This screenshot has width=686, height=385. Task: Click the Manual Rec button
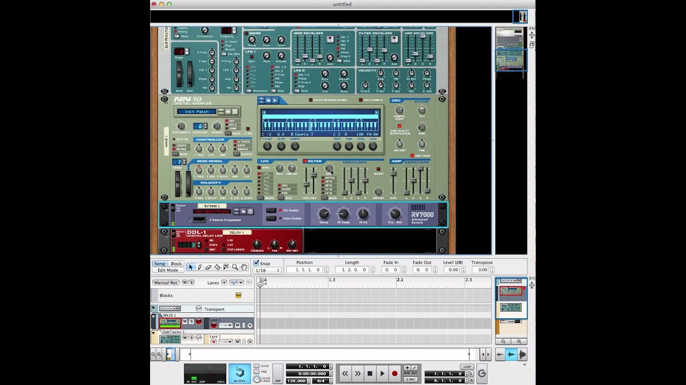166,282
